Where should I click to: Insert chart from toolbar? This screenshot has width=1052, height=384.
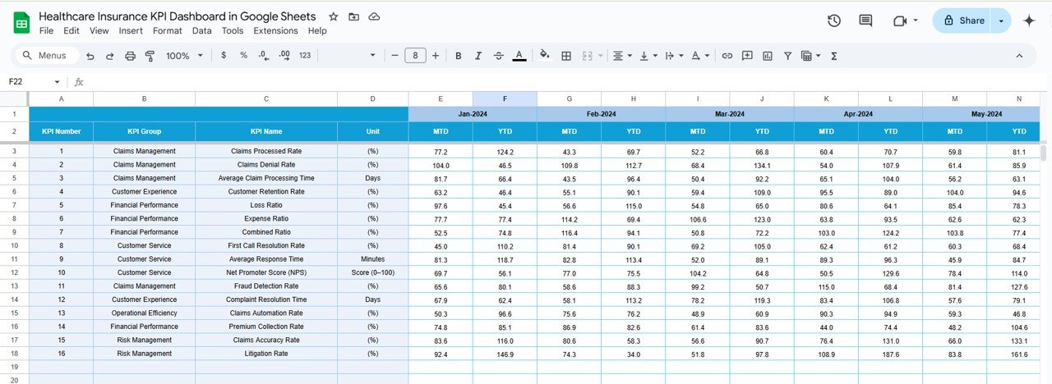[768, 56]
